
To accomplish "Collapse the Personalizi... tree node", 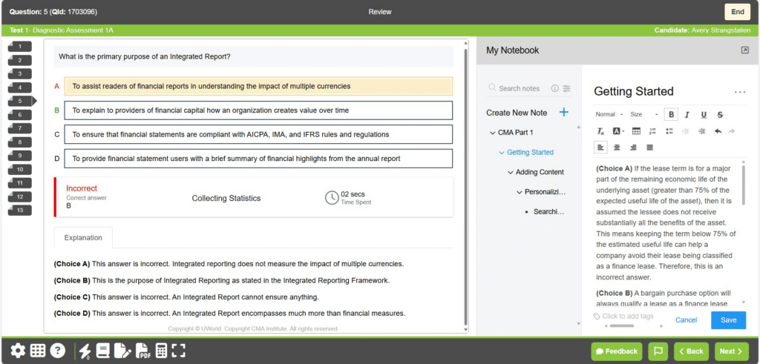I will pyautogui.click(x=519, y=192).
